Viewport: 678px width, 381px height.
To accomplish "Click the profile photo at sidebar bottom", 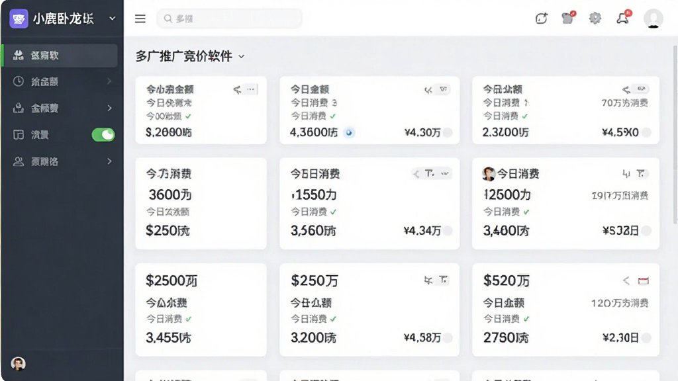I will [18, 364].
